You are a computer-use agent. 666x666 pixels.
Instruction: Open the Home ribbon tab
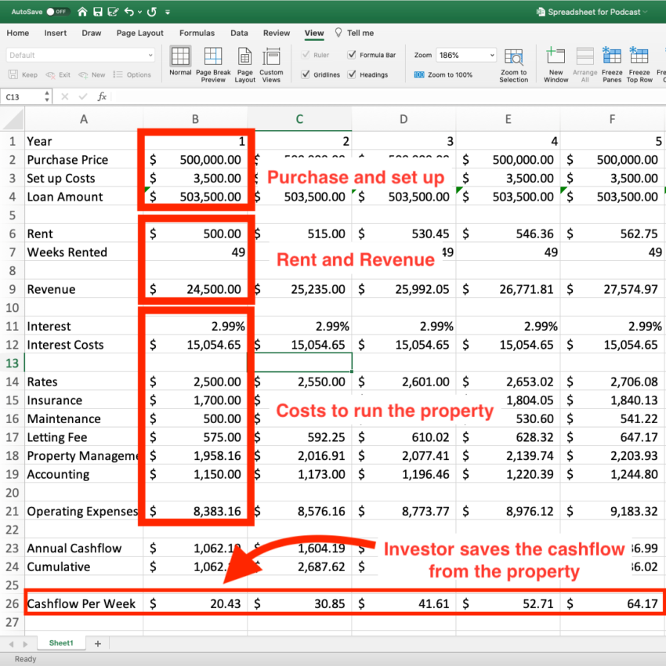coord(18,33)
